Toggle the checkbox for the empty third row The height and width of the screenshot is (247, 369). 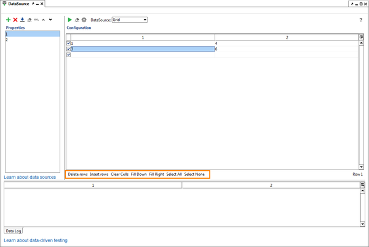pos(68,55)
